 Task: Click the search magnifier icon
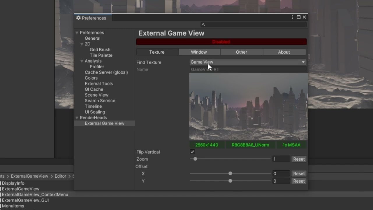point(204,25)
